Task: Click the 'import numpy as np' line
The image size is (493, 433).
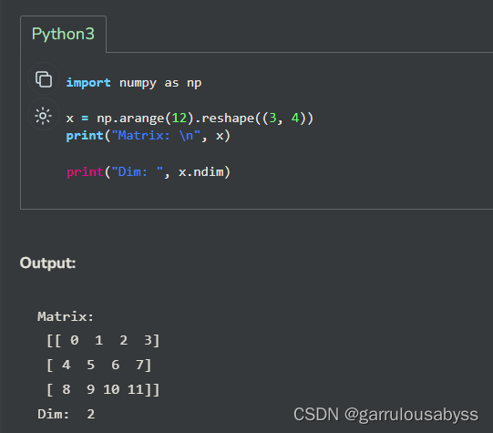Action: (134, 83)
